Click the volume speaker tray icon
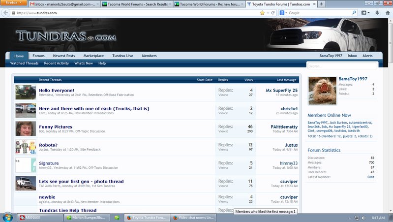Image resolution: width=393 pixels, height=222 pixels. [x=363, y=218]
